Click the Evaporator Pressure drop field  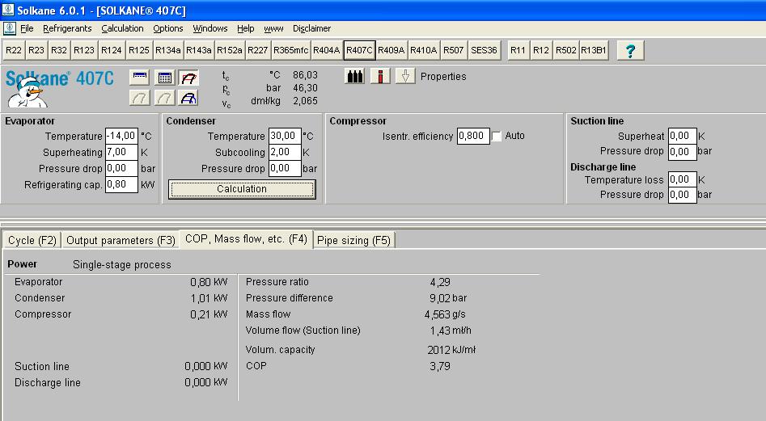121,168
